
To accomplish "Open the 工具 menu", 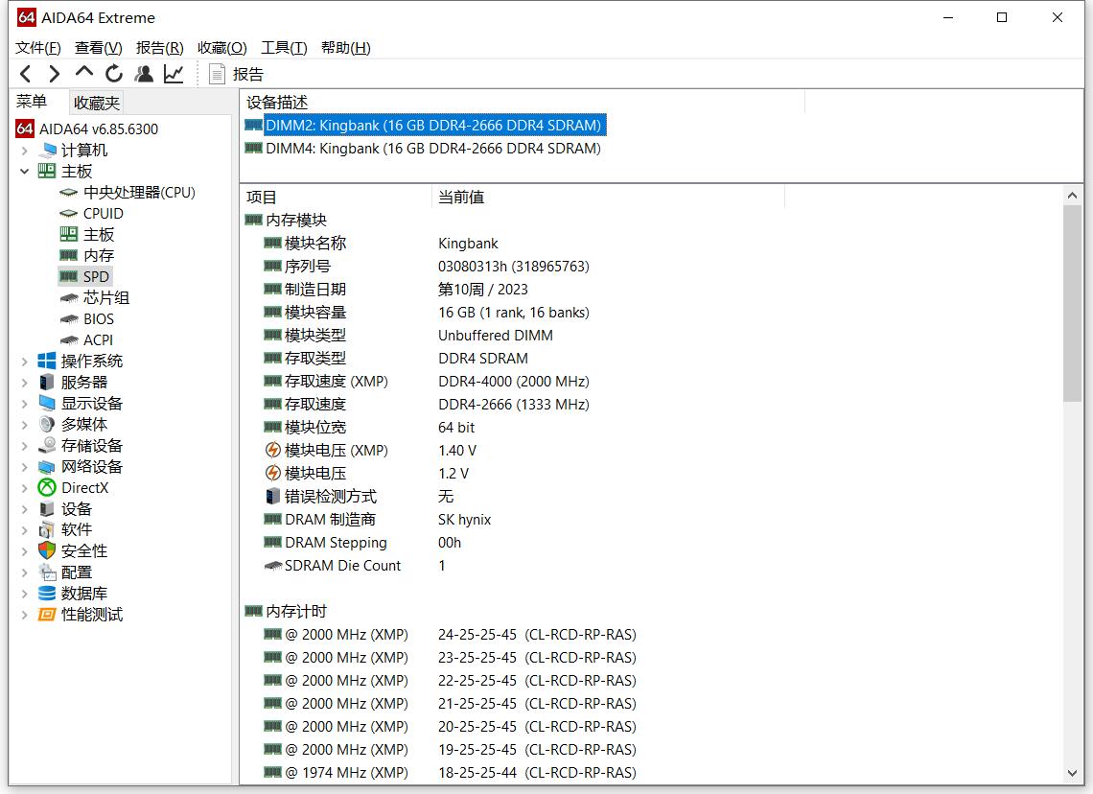I will pos(282,47).
